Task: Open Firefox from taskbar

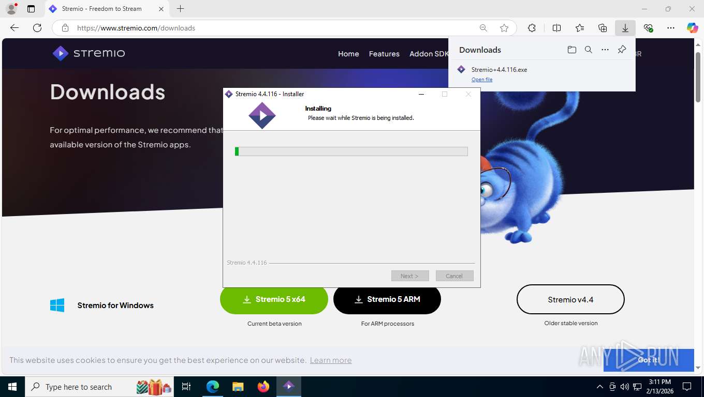Action: [x=263, y=387]
